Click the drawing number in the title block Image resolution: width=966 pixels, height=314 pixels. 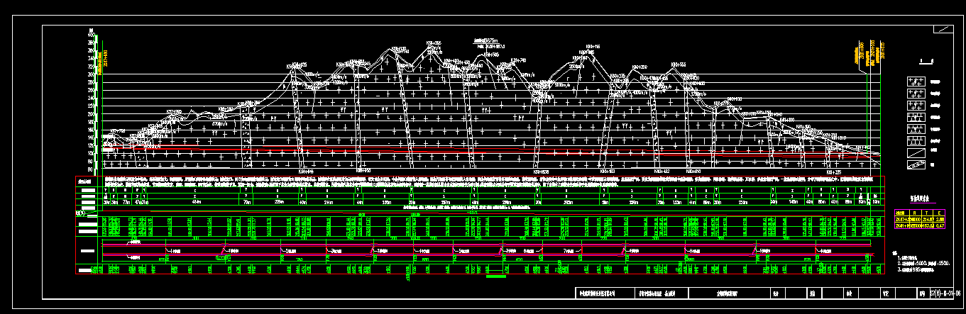tap(944, 292)
